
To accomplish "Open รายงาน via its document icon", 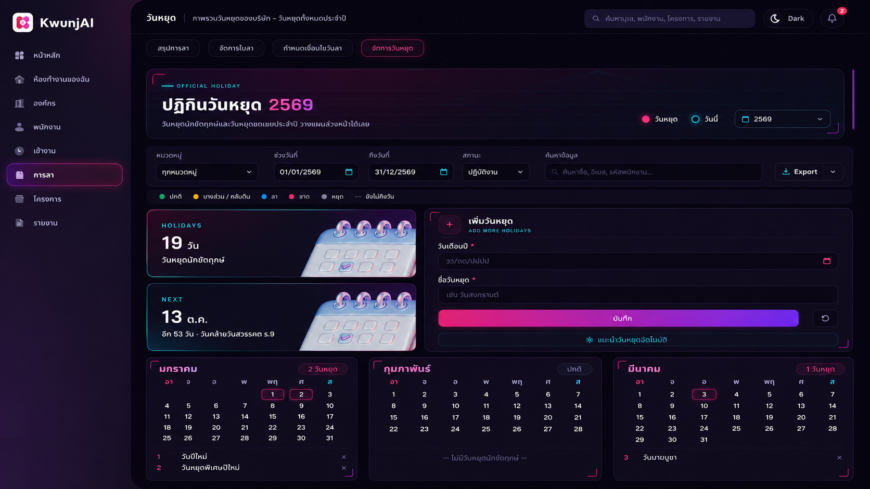I will coord(20,223).
